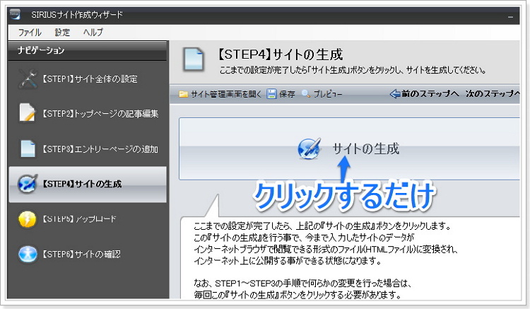This screenshot has height=309, width=530.
Task: Click the STEP1 wrench and screwdriver icon
Action: (28, 78)
